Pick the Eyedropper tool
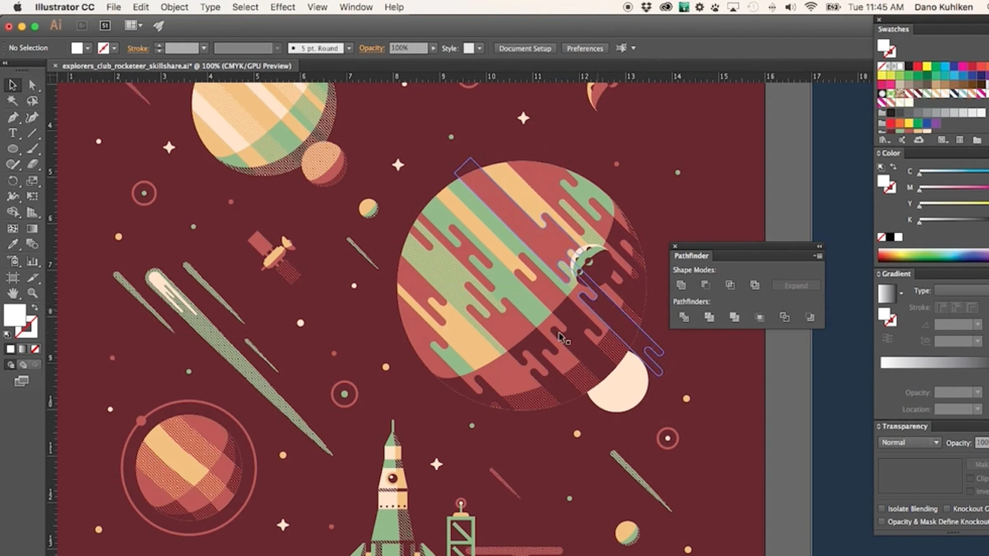 (12, 244)
